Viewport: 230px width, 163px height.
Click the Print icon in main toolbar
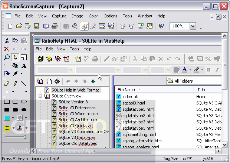tap(55, 26)
